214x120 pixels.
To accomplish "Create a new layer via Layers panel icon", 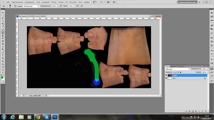I will click(x=203, y=111).
